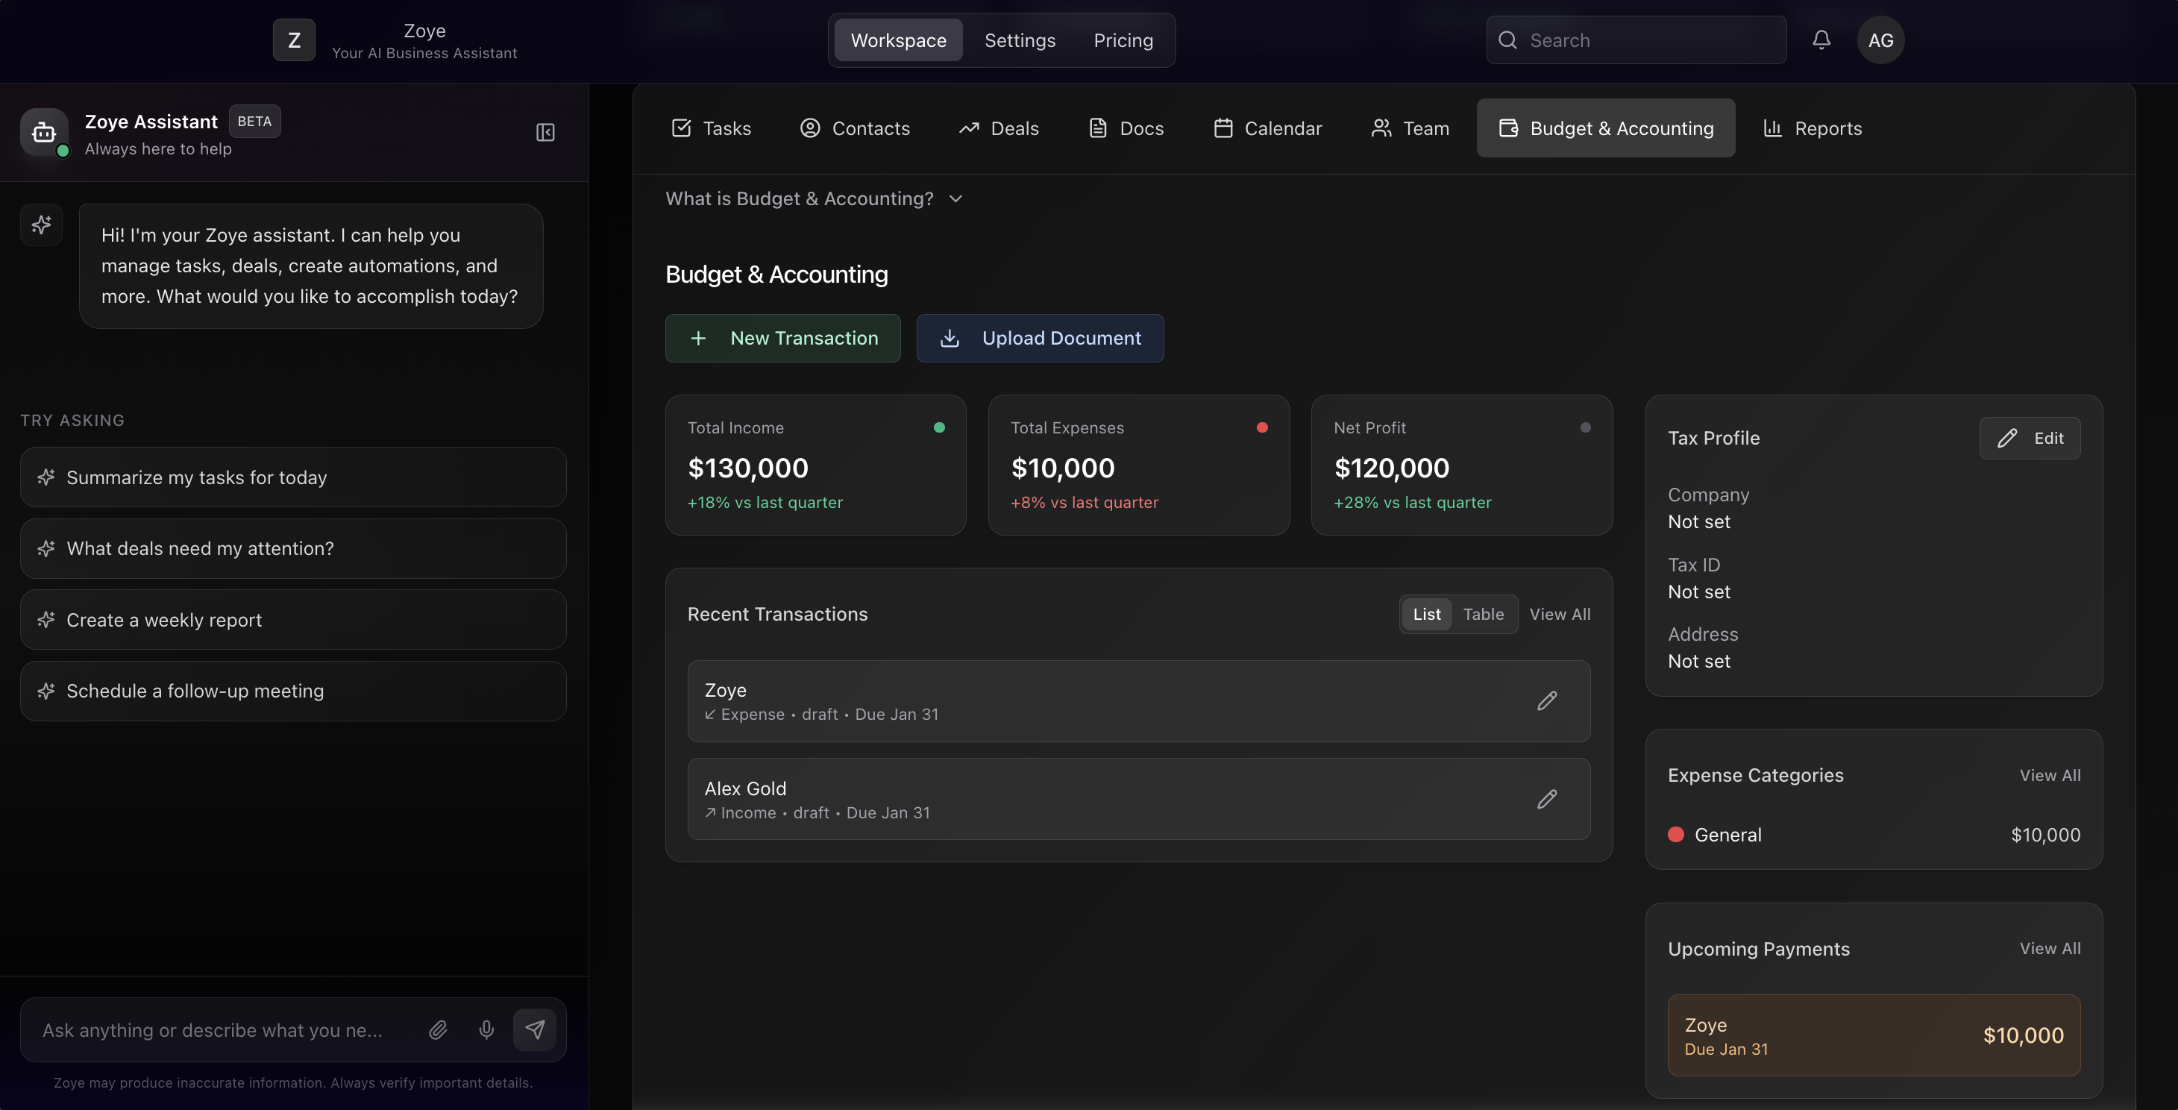Create a New Transaction
The image size is (2178, 1110).
782,338
